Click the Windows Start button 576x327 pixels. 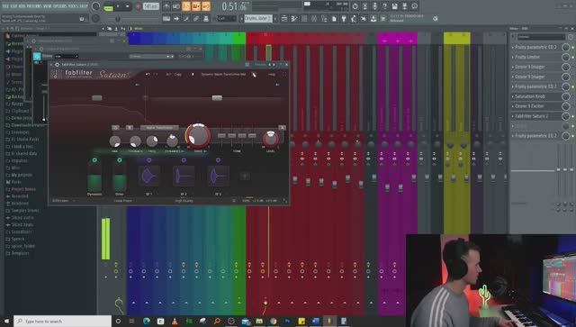click(x=6, y=321)
